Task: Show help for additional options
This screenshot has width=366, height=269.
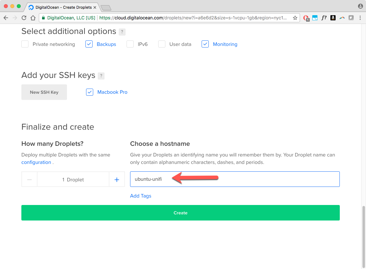Action: [x=122, y=32]
